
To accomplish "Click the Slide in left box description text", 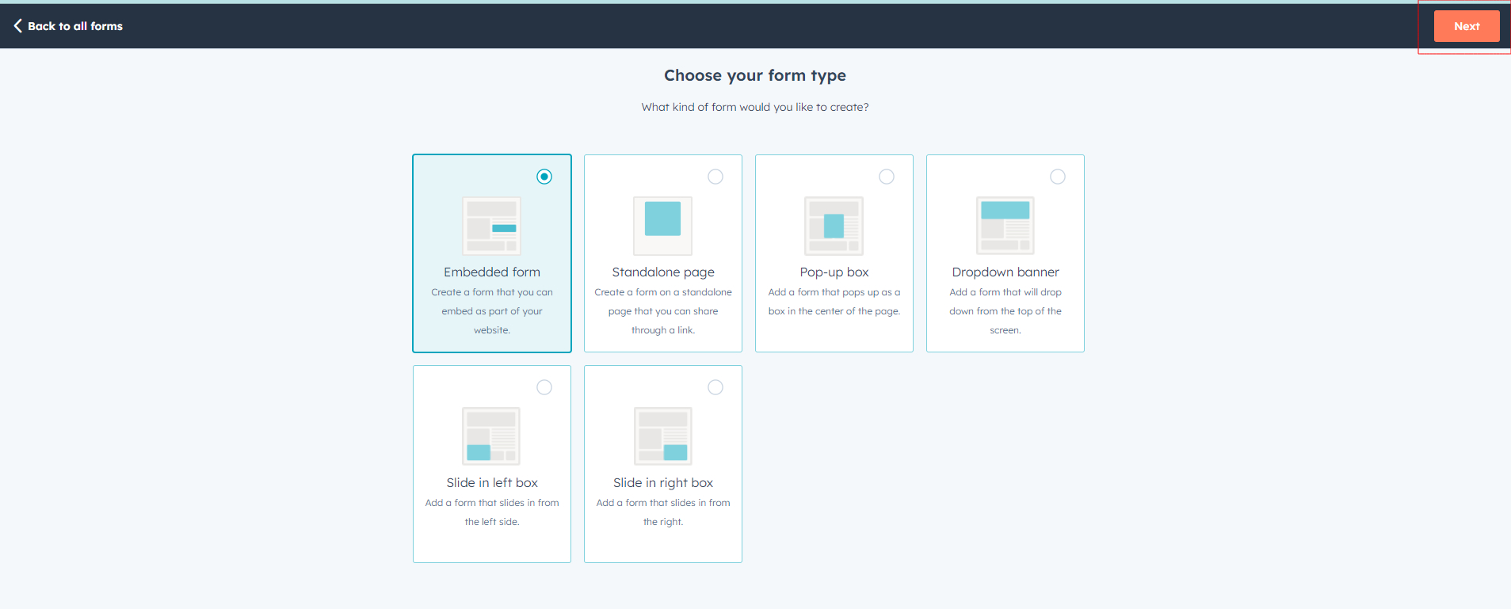I will pos(492,512).
